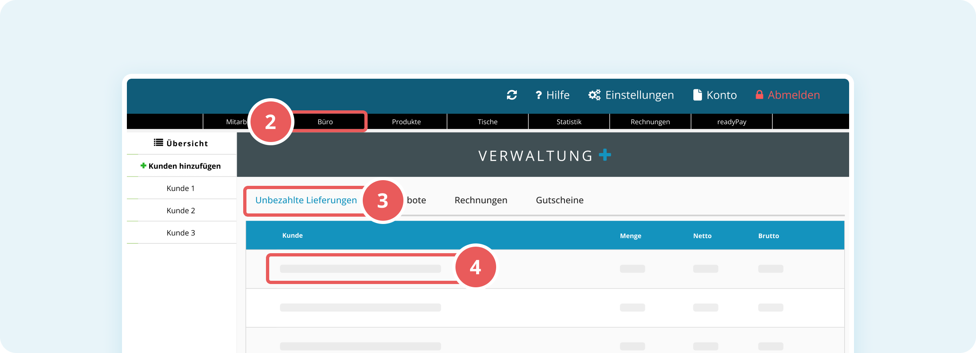The width and height of the screenshot is (976, 353).
Task: Click the Einstellungen gears icon
Action: (x=594, y=95)
